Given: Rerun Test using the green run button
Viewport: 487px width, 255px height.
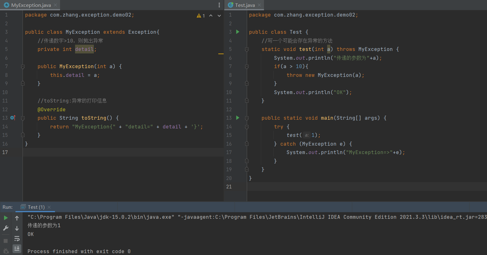Looking at the screenshot, I should (6, 218).
